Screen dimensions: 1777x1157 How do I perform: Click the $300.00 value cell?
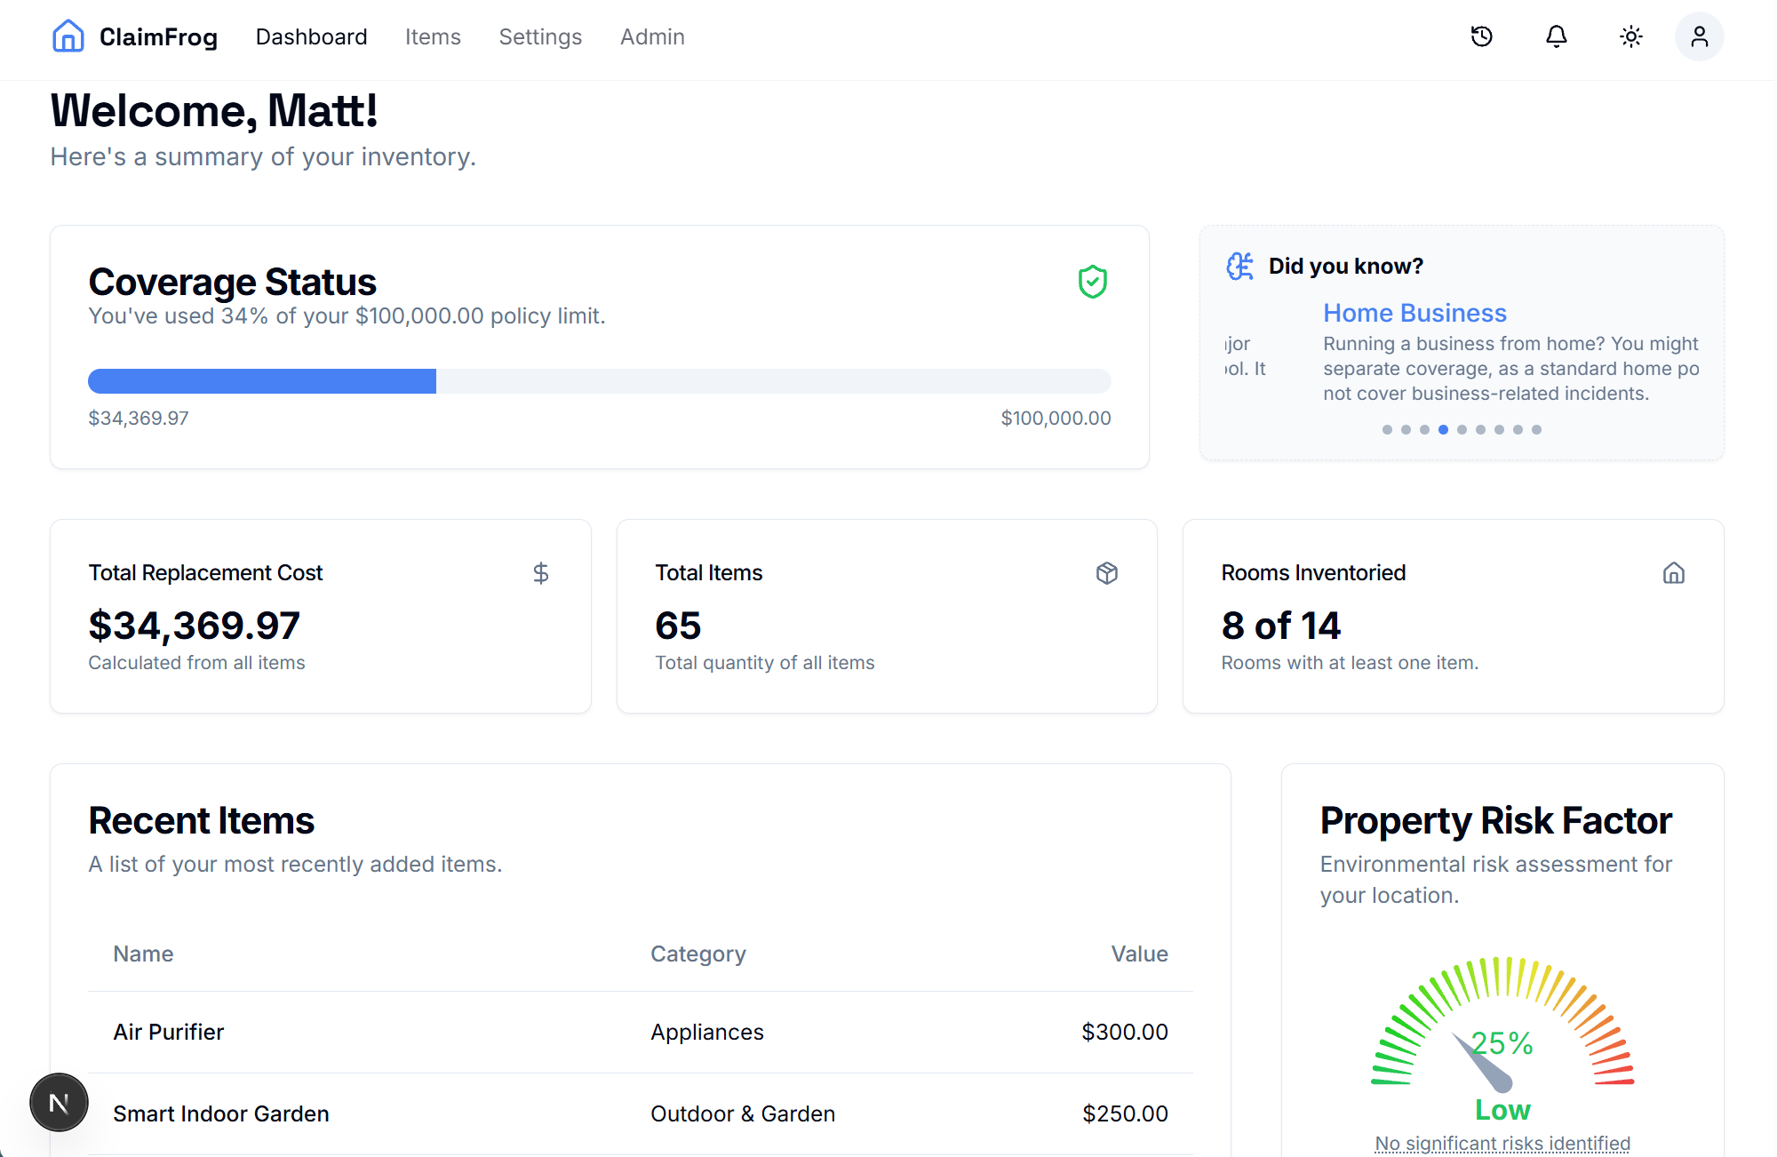[1125, 1032]
